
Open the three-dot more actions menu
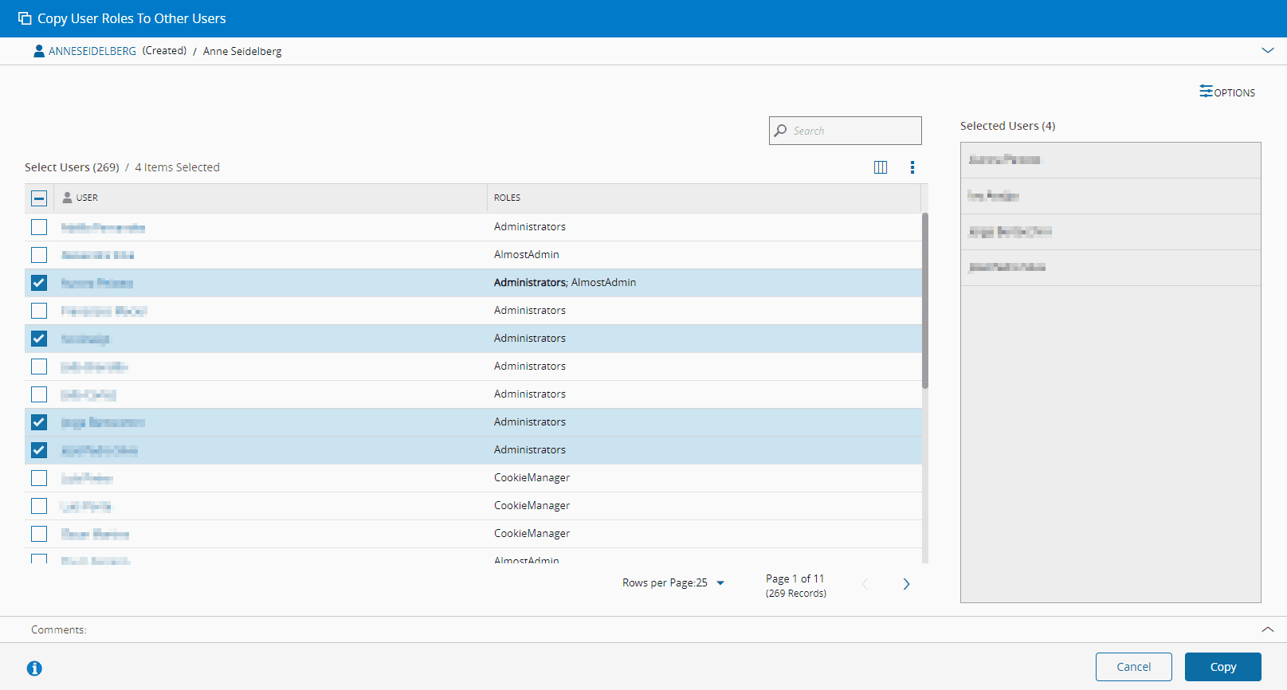(912, 167)
